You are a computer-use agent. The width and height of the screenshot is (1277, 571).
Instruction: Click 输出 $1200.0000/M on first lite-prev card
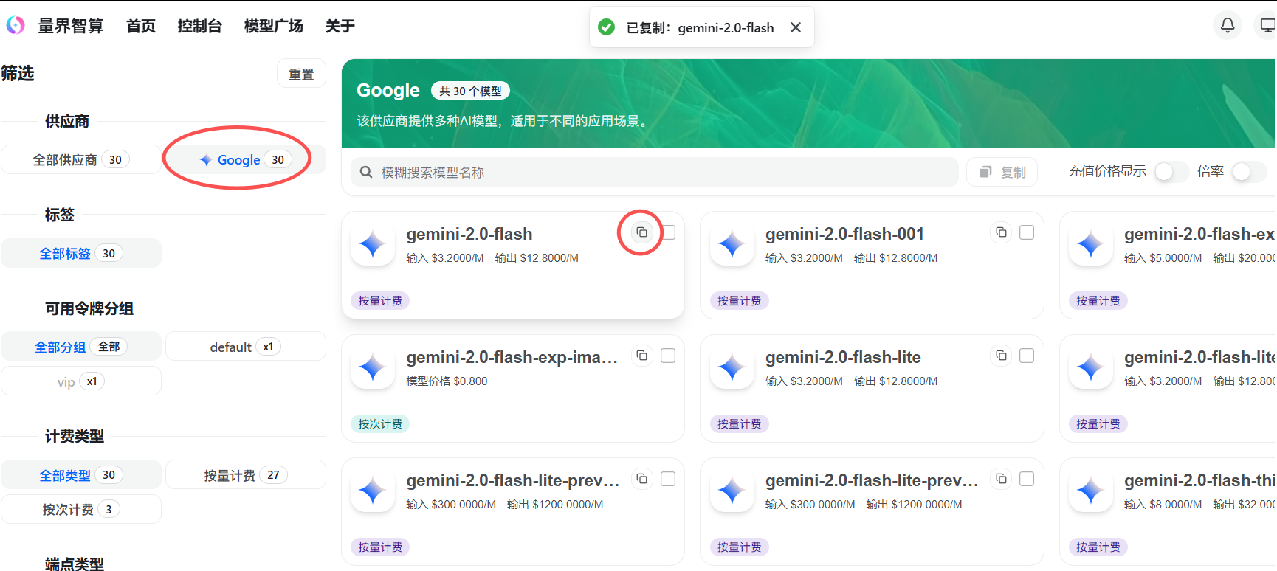click(x=555, y=505)
